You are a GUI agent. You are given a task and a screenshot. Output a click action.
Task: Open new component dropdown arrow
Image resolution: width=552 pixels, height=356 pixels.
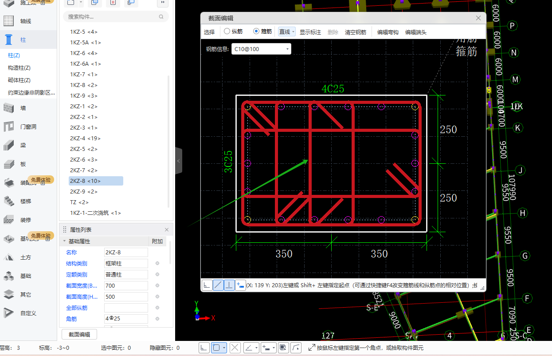[x=81, y=2]
